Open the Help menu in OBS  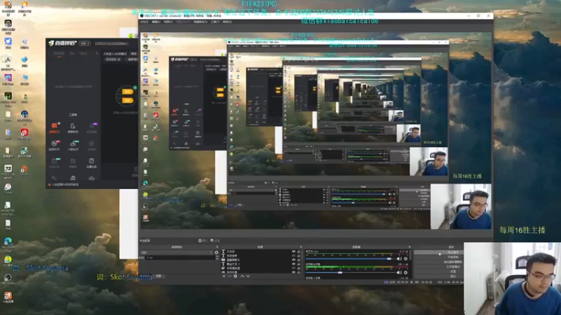(227, 22)
